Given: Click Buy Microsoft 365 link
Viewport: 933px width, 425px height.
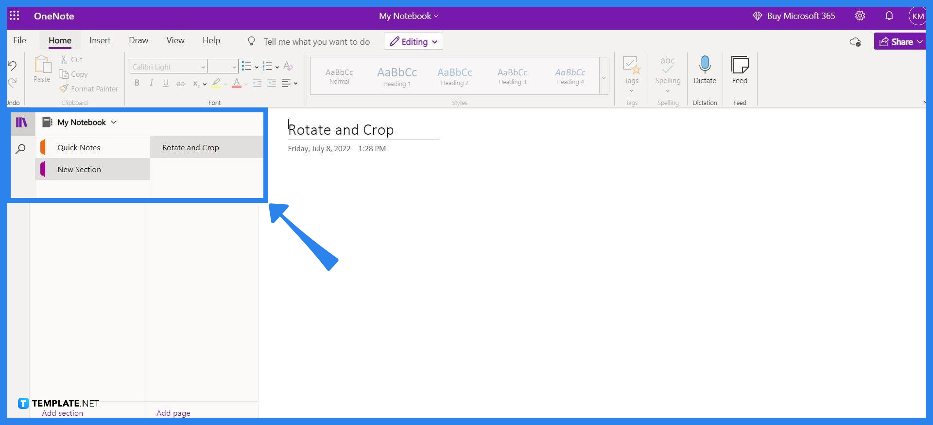Looking at the screenshot, I should tap(794, 16).
